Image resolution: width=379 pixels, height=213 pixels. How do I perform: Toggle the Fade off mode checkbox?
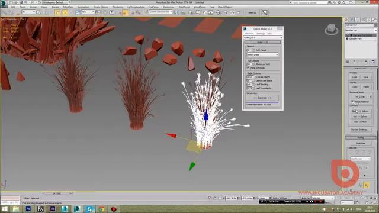(248, 68)
